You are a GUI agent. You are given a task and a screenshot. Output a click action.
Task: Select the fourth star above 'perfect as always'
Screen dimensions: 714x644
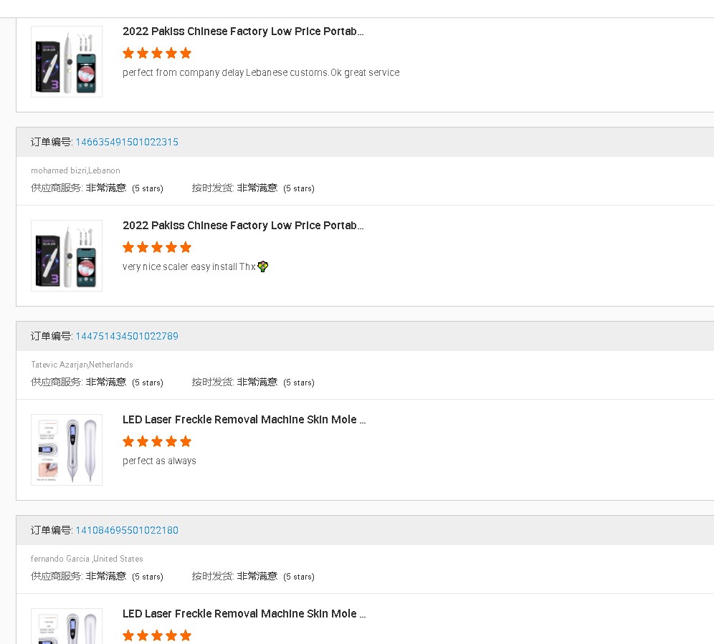[171, 441]
